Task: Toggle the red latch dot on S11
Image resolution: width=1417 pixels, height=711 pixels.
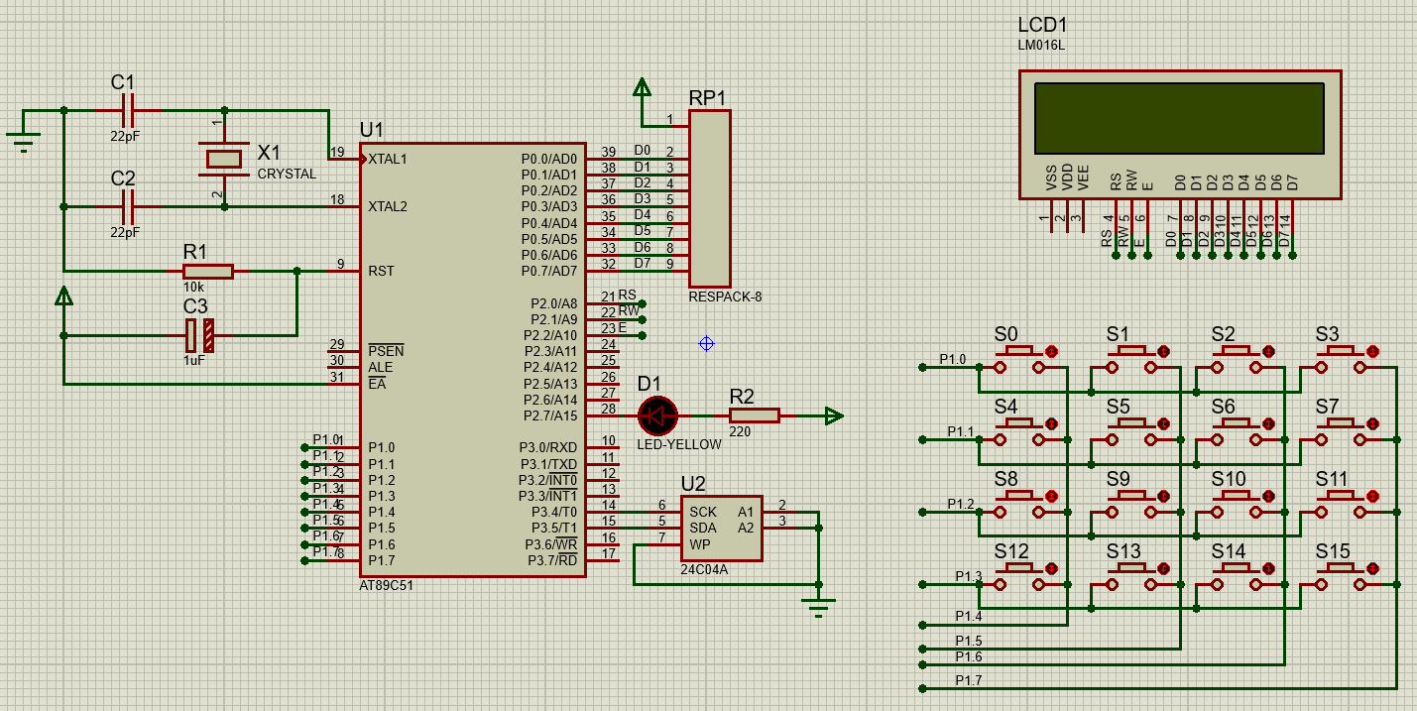Action: tap(1372, 496)
